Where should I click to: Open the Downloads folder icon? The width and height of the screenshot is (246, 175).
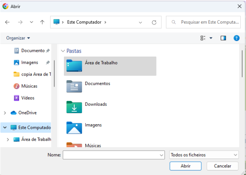(x=74, y=107)
